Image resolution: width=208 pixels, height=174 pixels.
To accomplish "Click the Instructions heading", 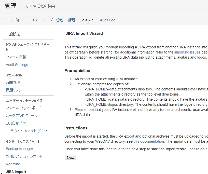I will tap(76, 128).
